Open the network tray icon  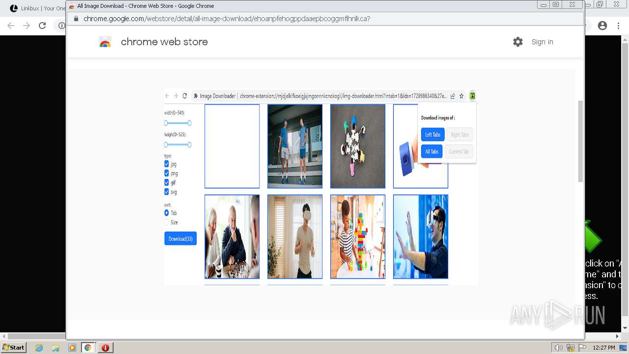[571, 348]
